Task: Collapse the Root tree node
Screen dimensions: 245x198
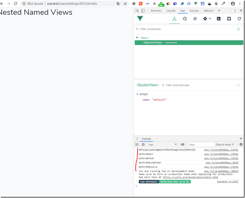Action: pyautogui.click(x=137, y=38)
